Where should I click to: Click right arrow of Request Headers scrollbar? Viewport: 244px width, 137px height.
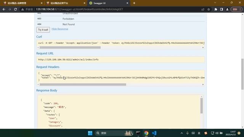[x=203, y=84]
